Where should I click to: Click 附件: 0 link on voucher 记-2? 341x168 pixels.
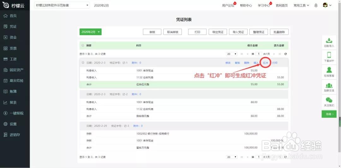pos(136,94)
